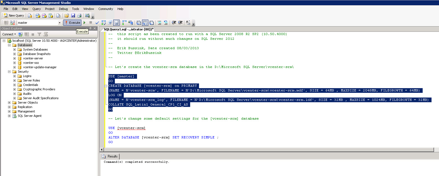Select the Results tab

[110, 156]
